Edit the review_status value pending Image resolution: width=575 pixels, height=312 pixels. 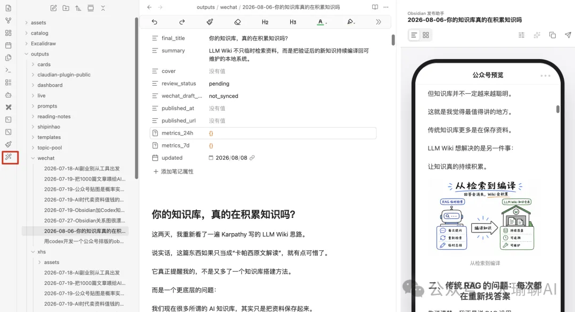pos(219,84)
